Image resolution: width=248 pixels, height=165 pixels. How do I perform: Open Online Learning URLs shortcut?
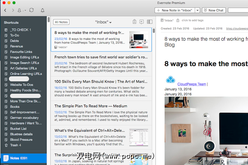pyautogui.click(x=26, y=74)
